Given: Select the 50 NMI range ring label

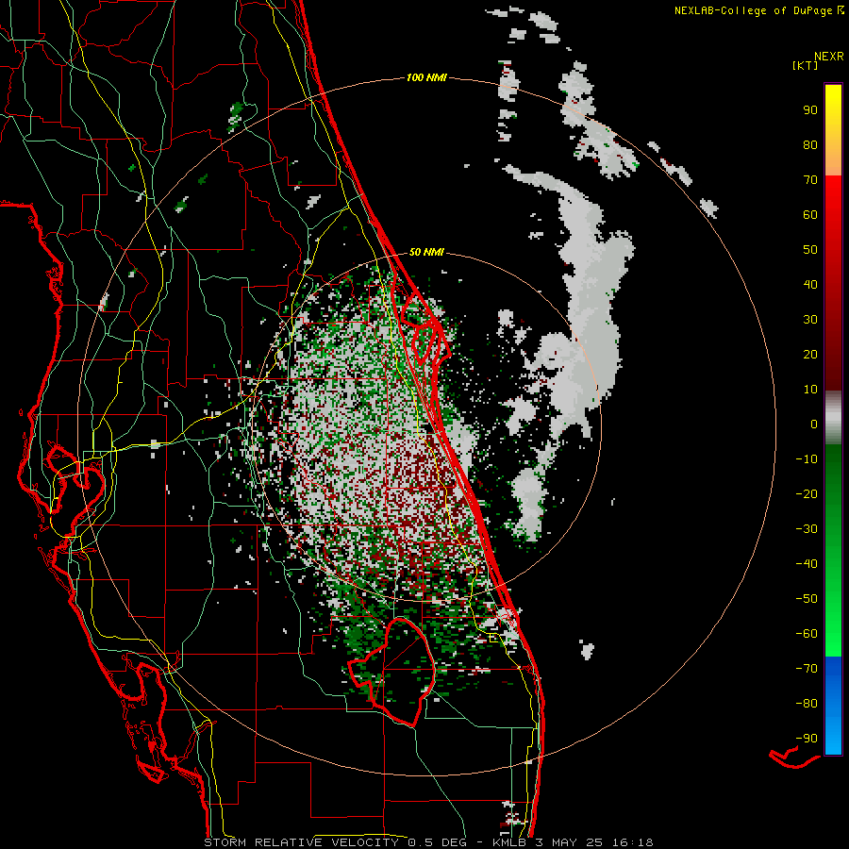Looking at the screenshot, I should 426,252.
